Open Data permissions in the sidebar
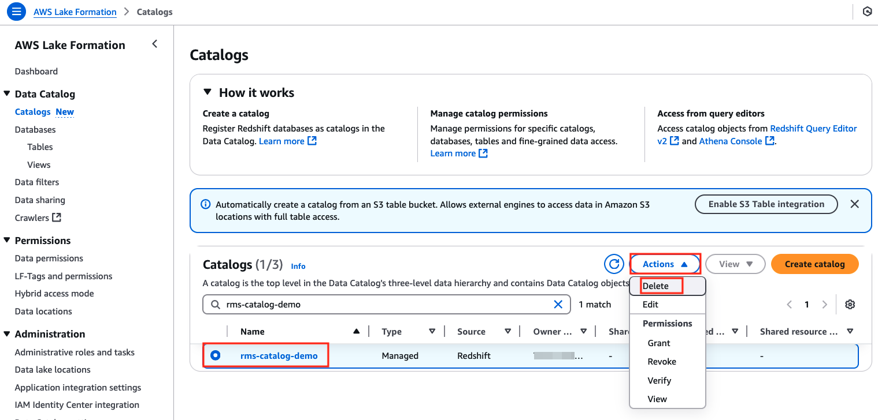This screenshot has height=420, width=878. (x=49, y=258)
